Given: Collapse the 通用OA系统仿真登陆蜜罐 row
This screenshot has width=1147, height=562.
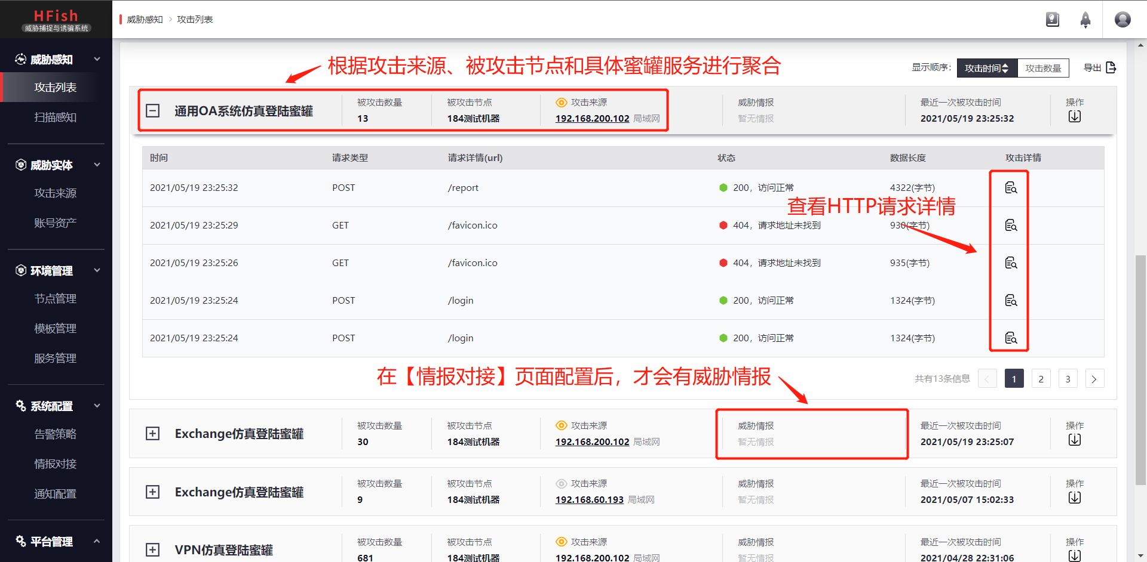Looking at the screenshot, I should click(x=153, y=111).
